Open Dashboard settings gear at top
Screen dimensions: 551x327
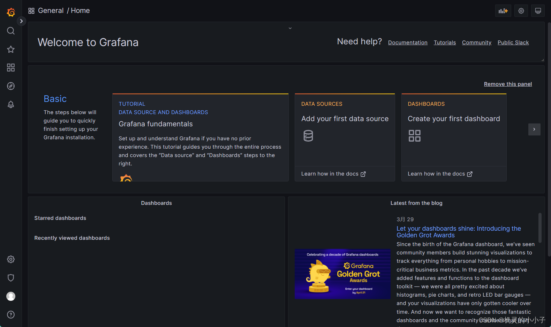click(521, 11)
